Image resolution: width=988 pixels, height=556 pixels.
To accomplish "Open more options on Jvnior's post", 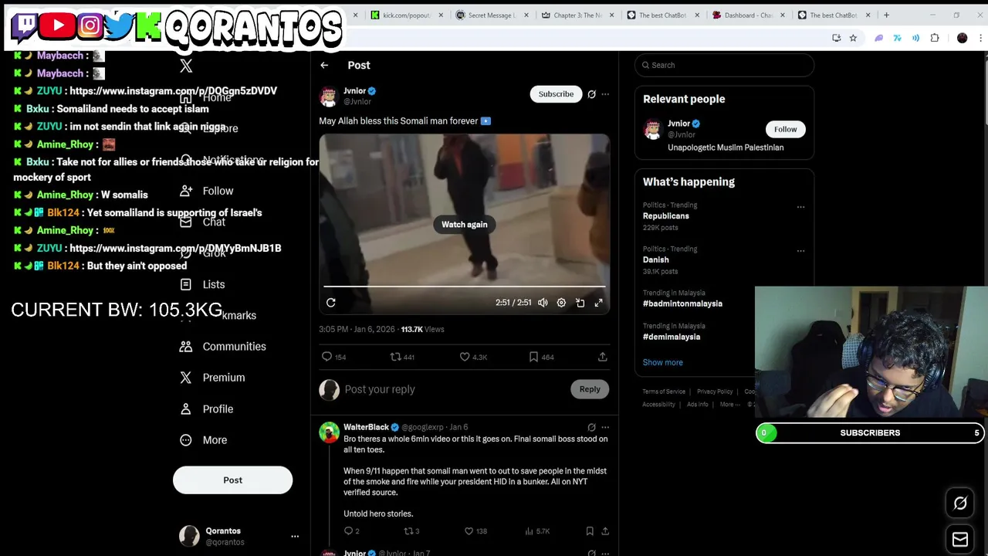I will (x=605, y=94).
